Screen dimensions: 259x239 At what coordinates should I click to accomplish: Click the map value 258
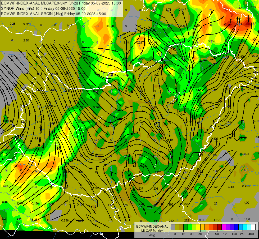tap(186, 204)
